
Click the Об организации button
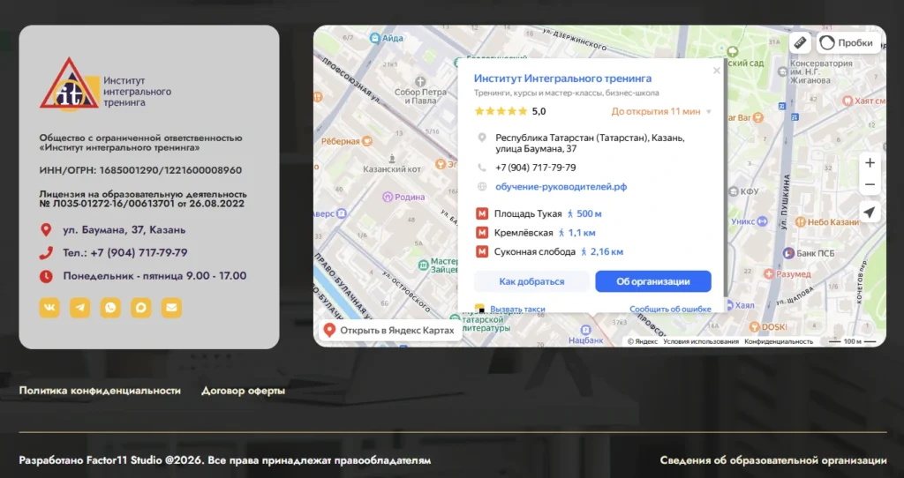coord(653,281)
